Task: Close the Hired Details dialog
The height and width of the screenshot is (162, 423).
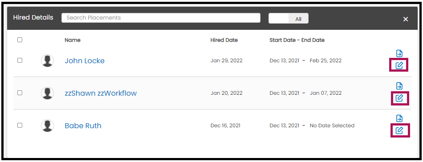Action: point(406,19)
